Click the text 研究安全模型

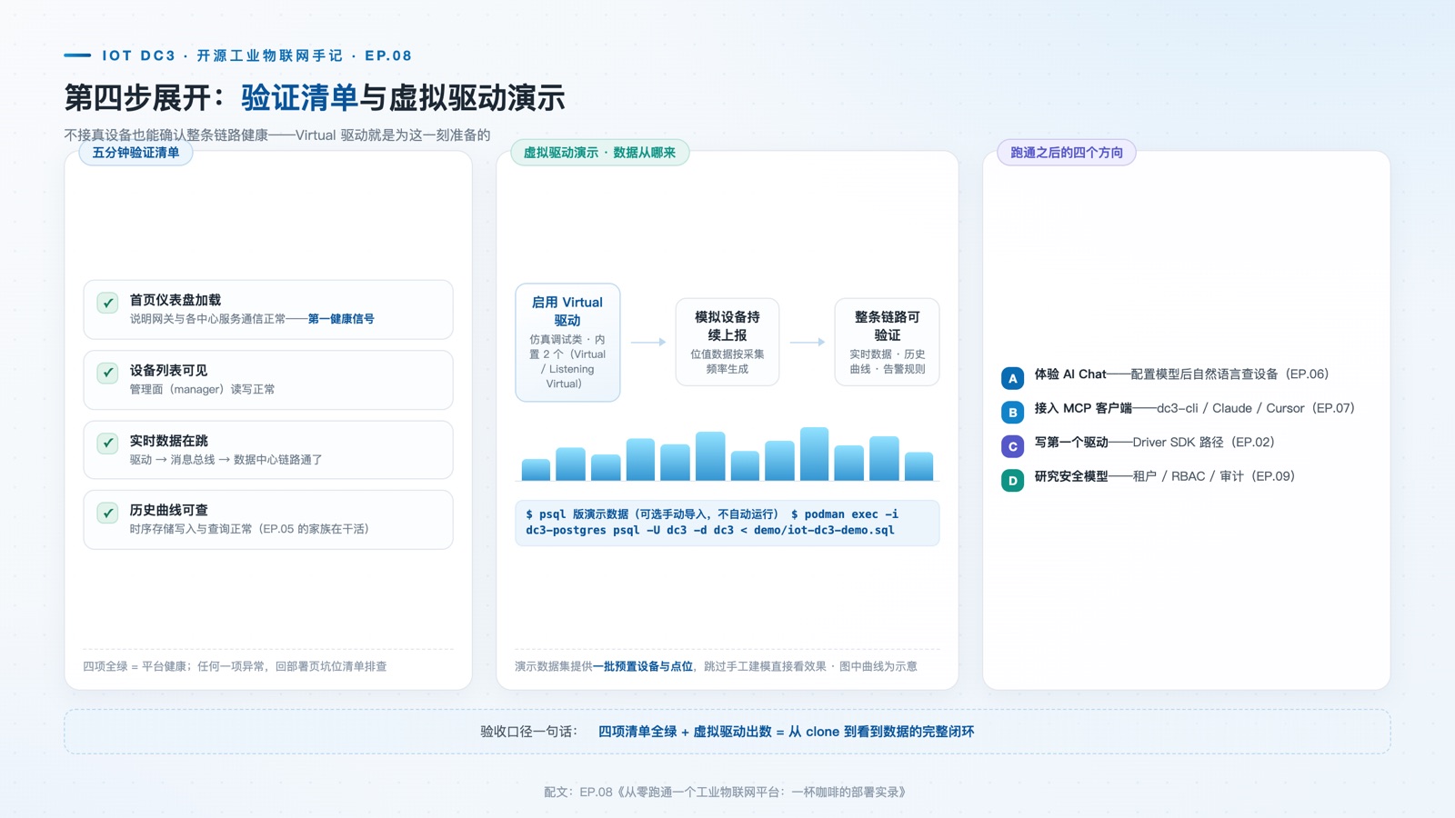point(1071,476)
